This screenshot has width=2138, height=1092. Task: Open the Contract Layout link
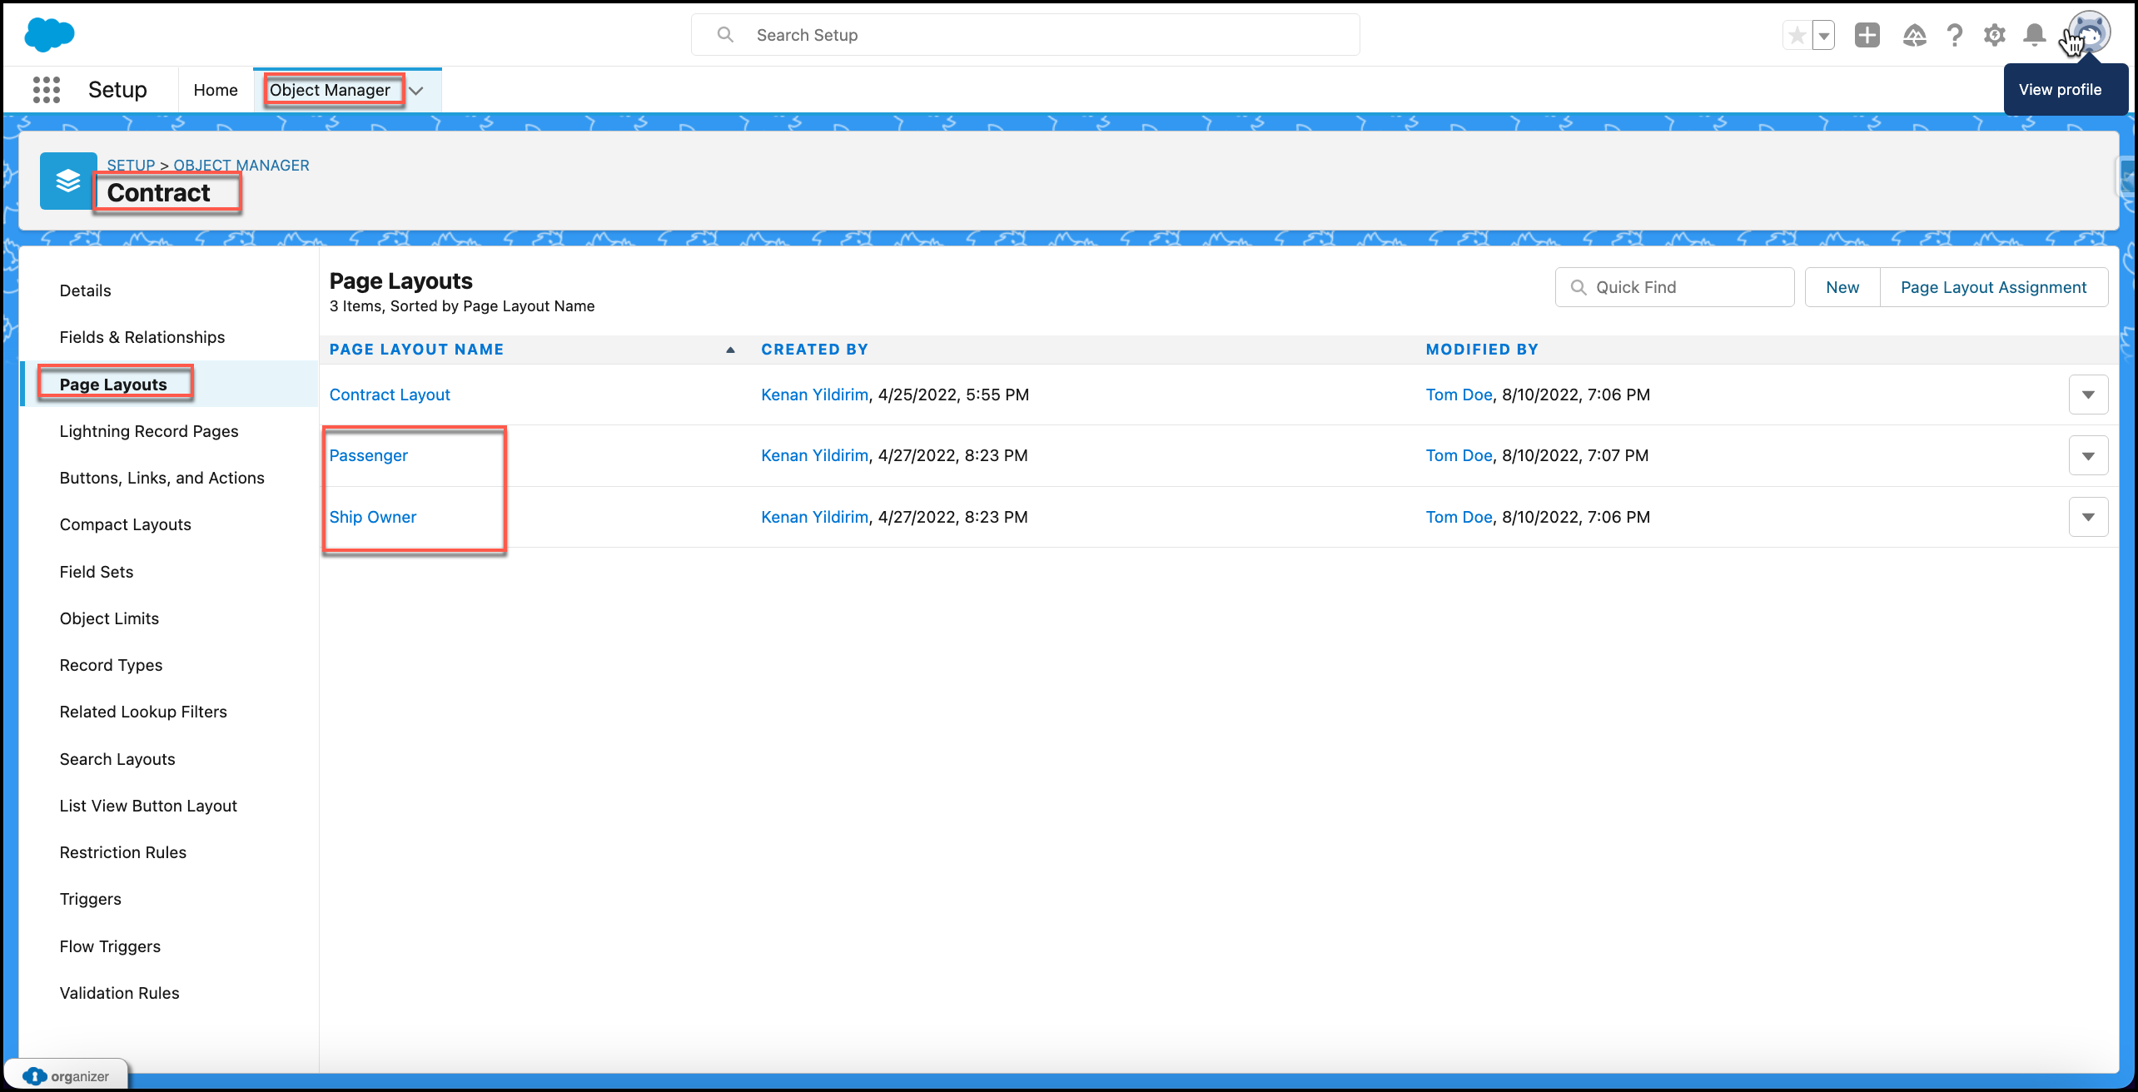(x=390, y=395)
